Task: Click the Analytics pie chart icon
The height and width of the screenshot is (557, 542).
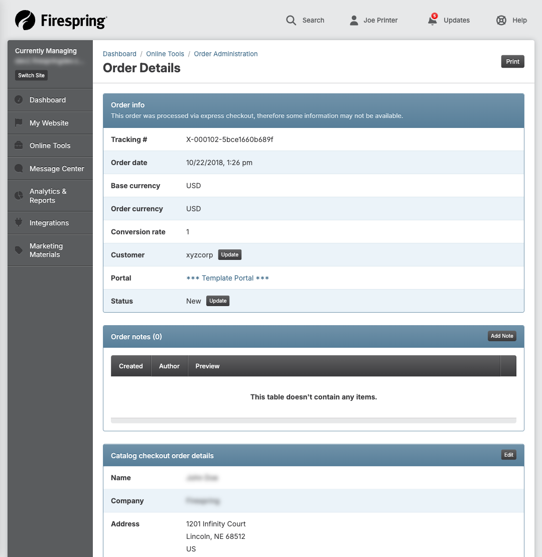Action: 19,196
